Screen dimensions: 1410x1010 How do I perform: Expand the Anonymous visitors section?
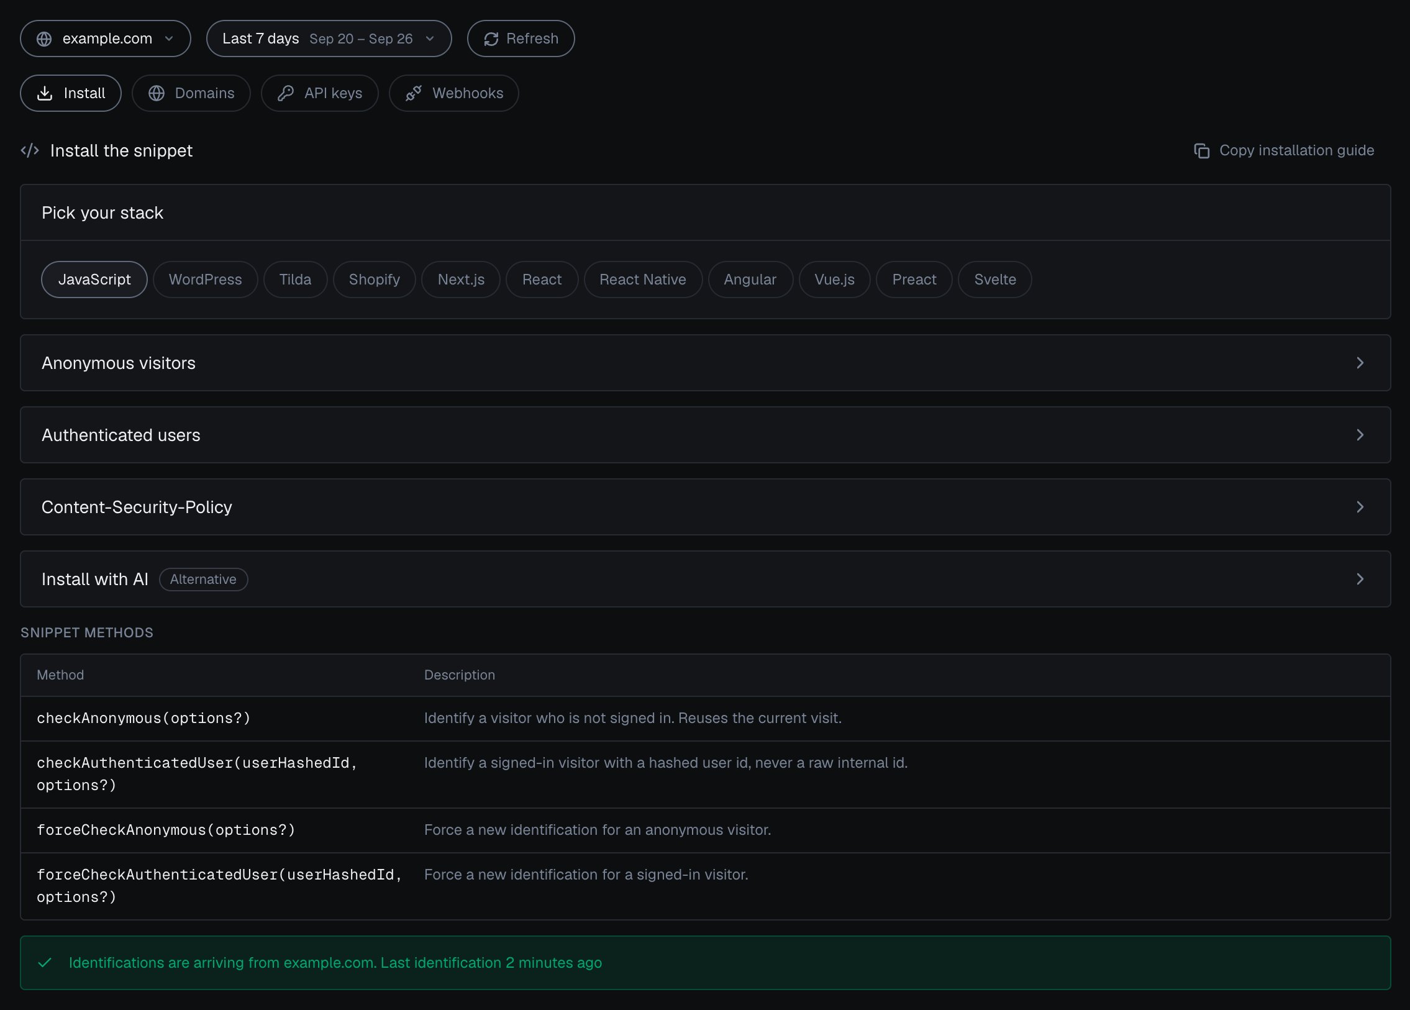click(x=705, y=363)
